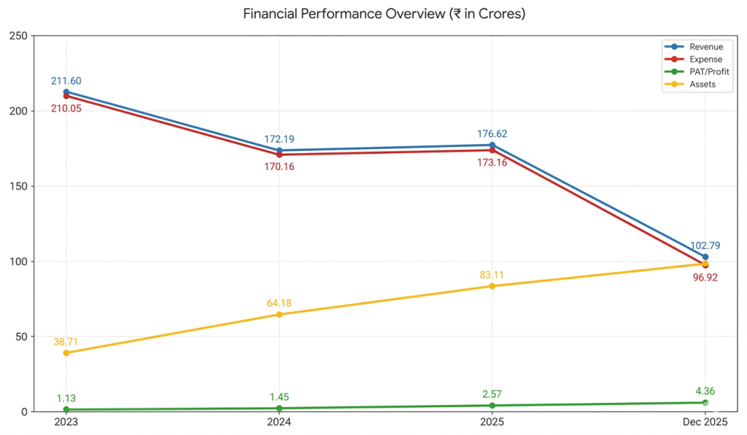Select the 2024 Assets point labeled 64.18
The width and height of the screenshot is (747, 435).
click(x=279, y=315)
